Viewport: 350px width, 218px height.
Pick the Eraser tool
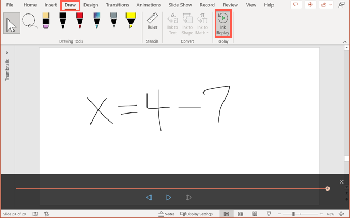click(46, 20)
